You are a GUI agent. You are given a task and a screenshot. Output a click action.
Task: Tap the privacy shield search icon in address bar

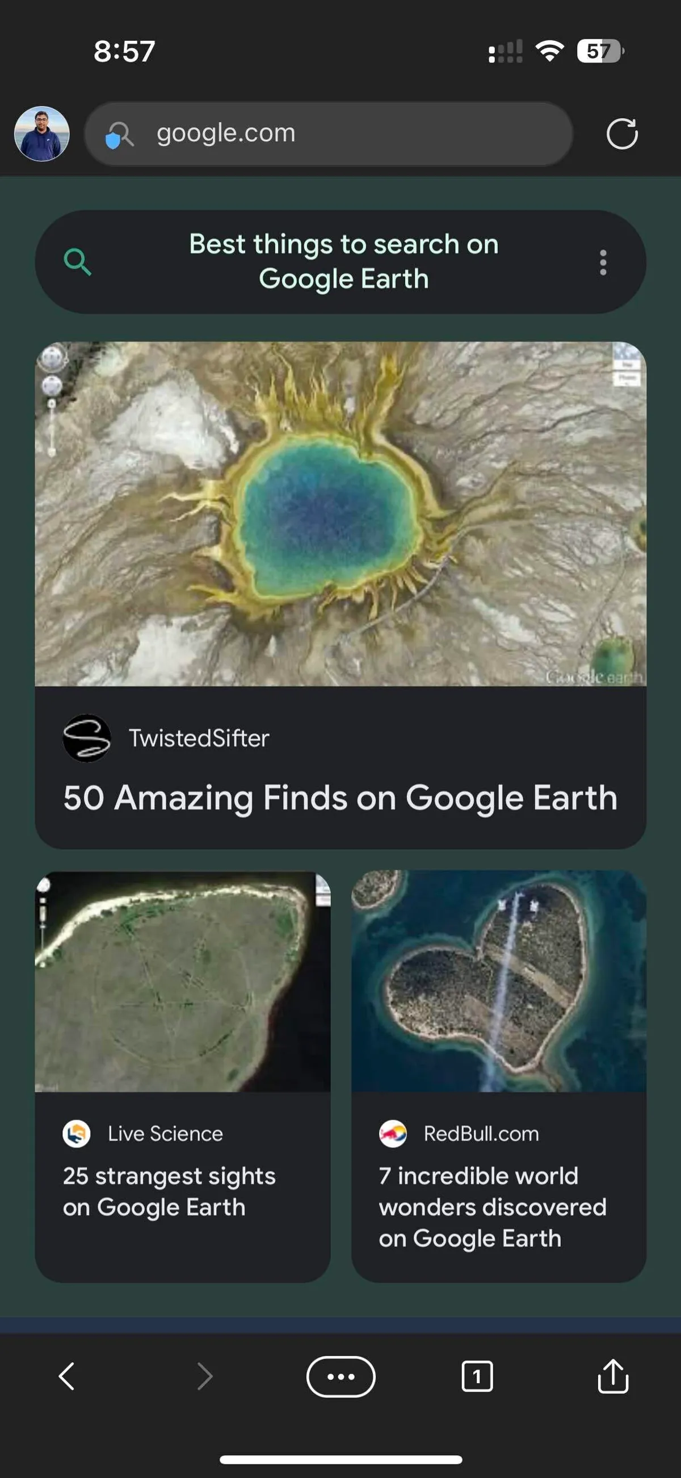[x=119, y=135]
